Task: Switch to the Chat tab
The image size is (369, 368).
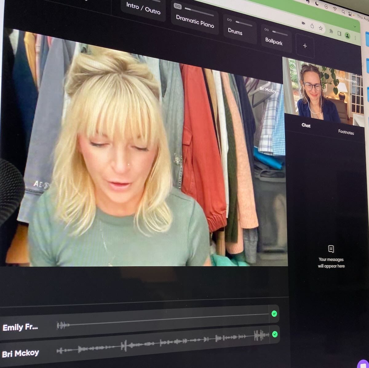Action: point(306,125)
